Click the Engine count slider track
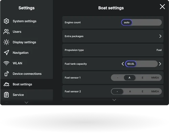169x133 pixels. 142,23
